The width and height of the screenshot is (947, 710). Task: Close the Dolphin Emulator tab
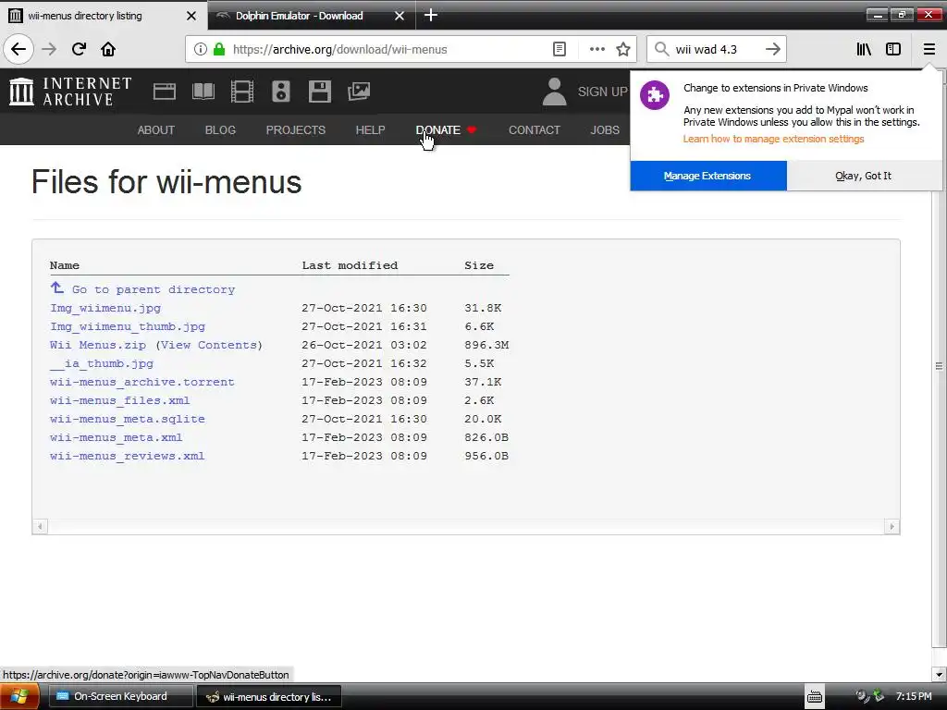(x=400, y=16)
